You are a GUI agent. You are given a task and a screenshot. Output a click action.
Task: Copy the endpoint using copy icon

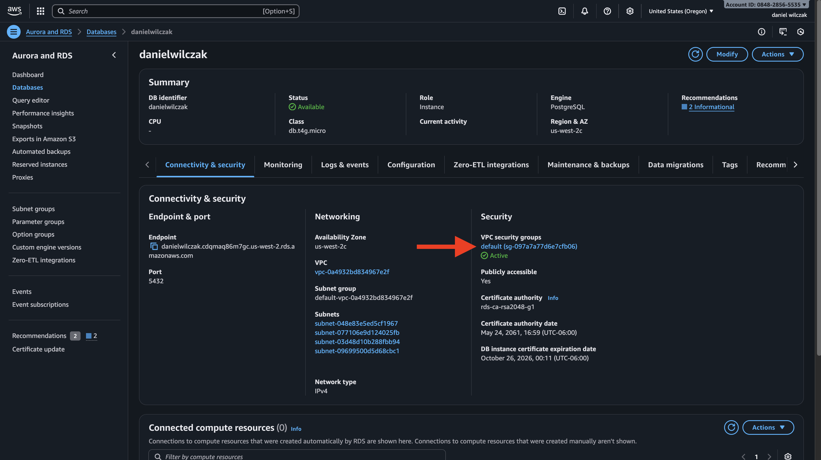click(154, 246)
